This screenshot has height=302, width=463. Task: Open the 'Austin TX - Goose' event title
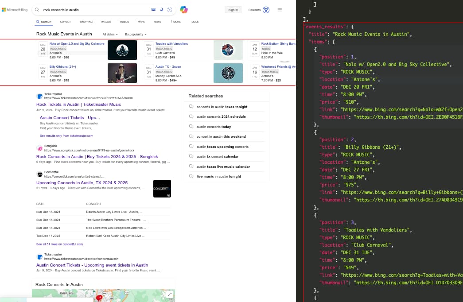[168, 67]
